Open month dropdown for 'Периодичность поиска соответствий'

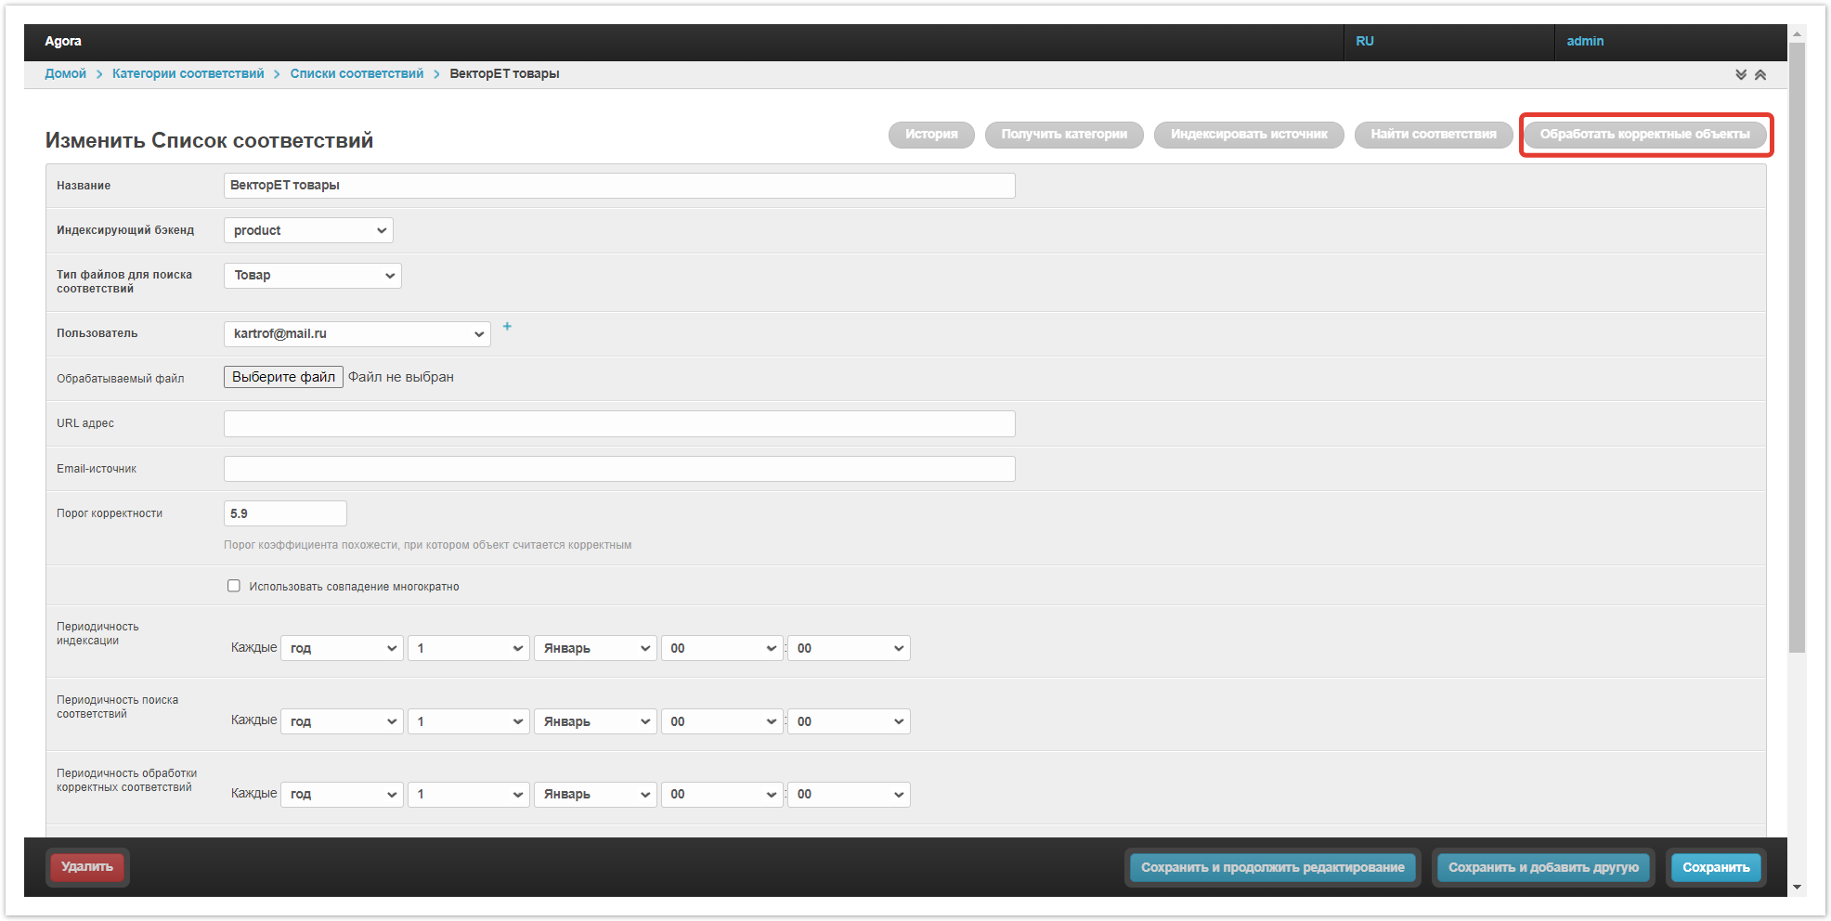click(x=595, y=721)
